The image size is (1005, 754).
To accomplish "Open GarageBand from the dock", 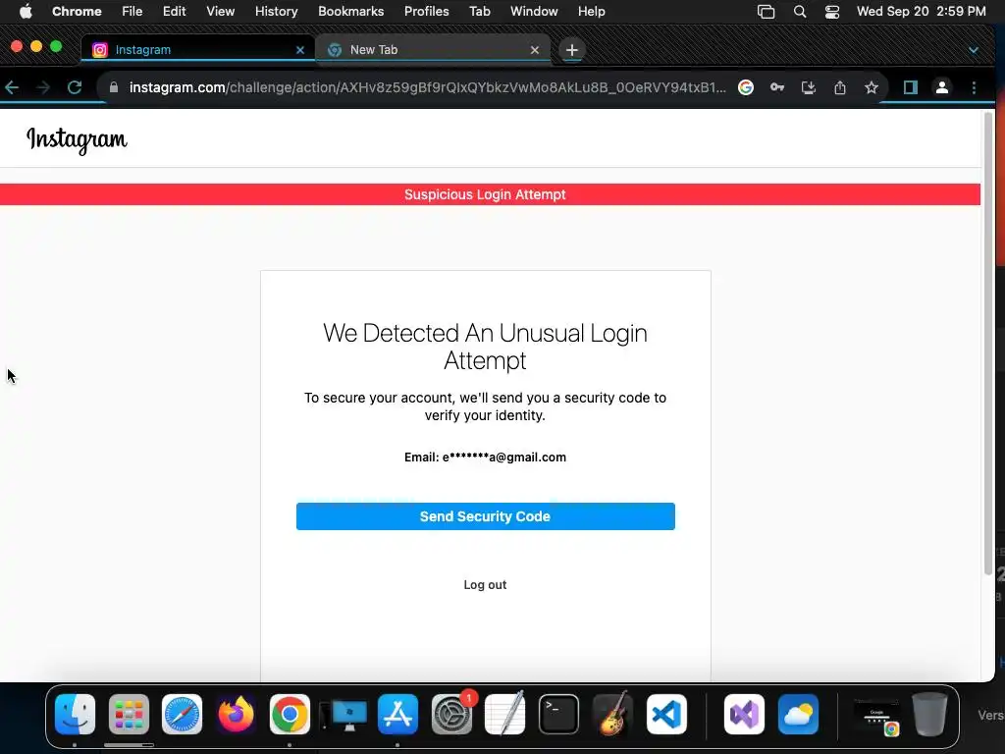I will click(x=612, y=715).
